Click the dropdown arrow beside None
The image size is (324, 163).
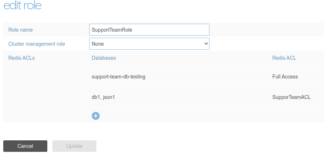tap(206, 44)
